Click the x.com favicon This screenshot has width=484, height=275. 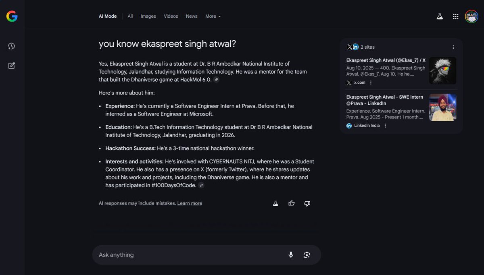tap(349, 83)
